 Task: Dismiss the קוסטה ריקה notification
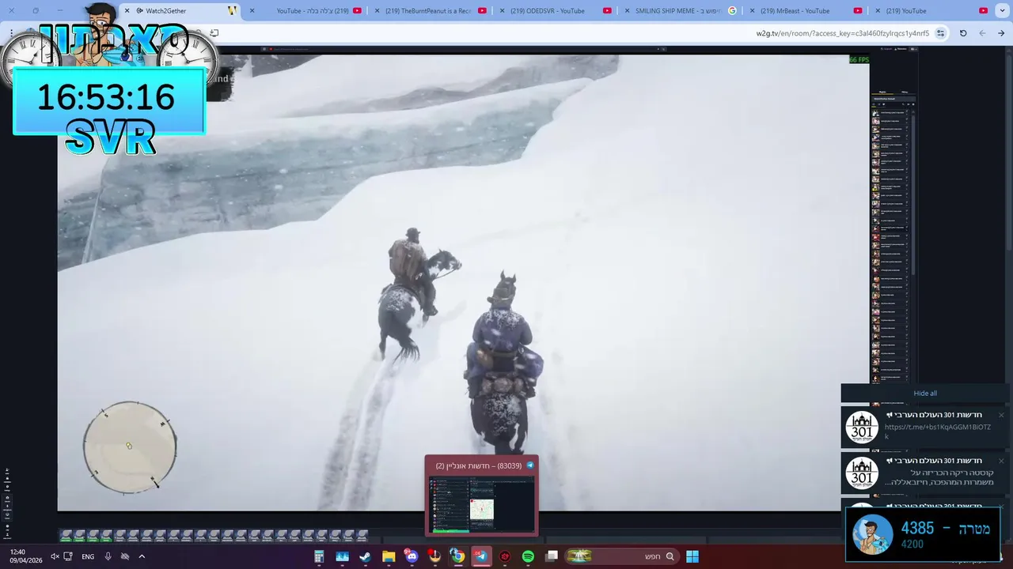tap(1000, 461)
